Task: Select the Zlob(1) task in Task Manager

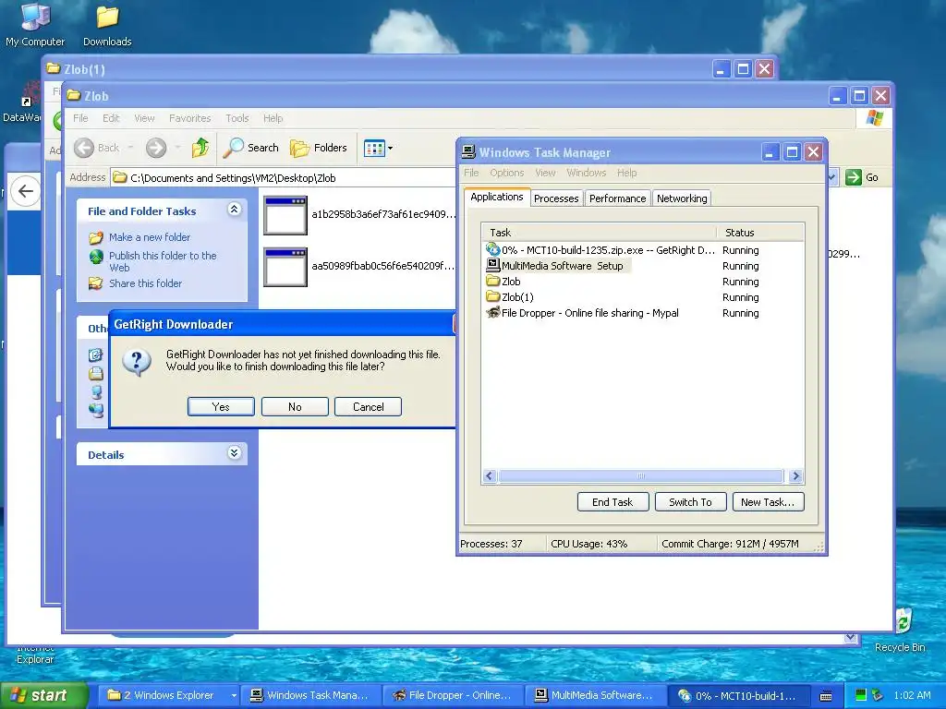Action: pos(643,297)
